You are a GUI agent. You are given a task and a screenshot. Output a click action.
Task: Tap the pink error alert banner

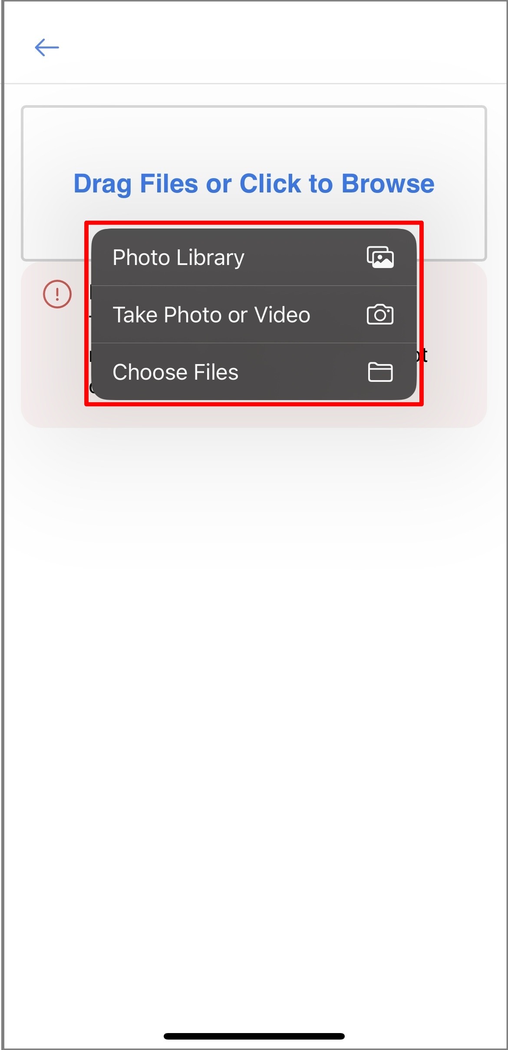[456, 408]
